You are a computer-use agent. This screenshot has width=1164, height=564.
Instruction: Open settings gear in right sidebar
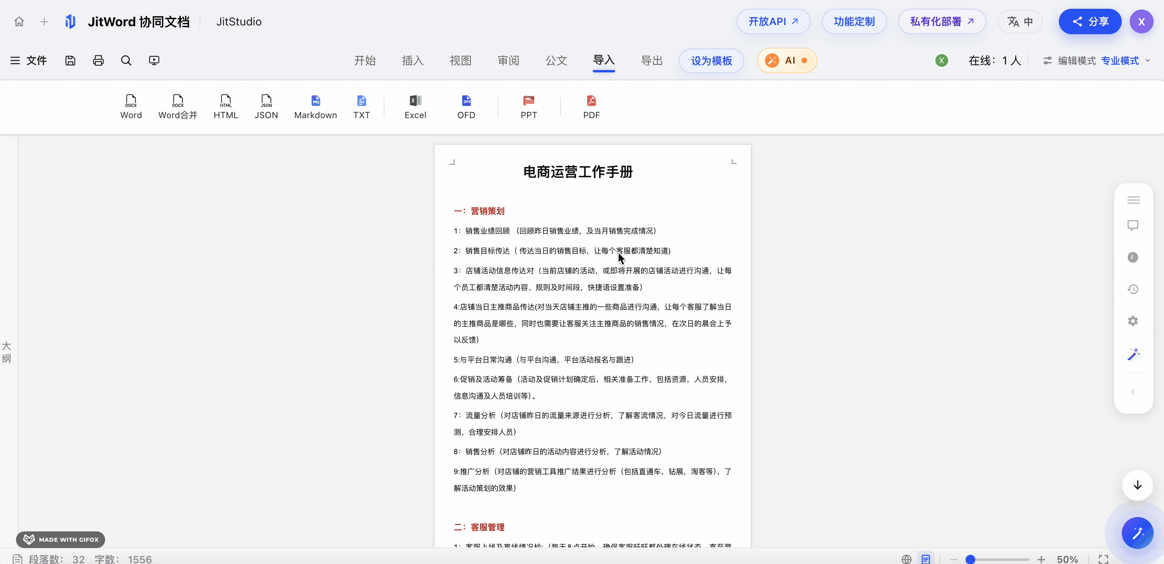click(x=1133, y=321)
